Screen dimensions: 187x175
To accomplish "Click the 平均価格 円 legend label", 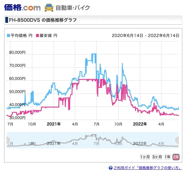I will [21, 36].
